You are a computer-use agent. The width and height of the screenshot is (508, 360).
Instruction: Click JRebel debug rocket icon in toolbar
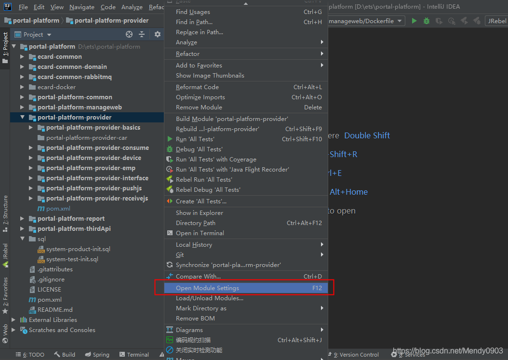[477, 21]
